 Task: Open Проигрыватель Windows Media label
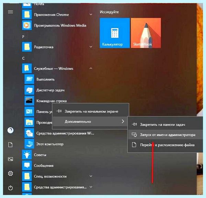pyautogui.click(x=60, y=25)
